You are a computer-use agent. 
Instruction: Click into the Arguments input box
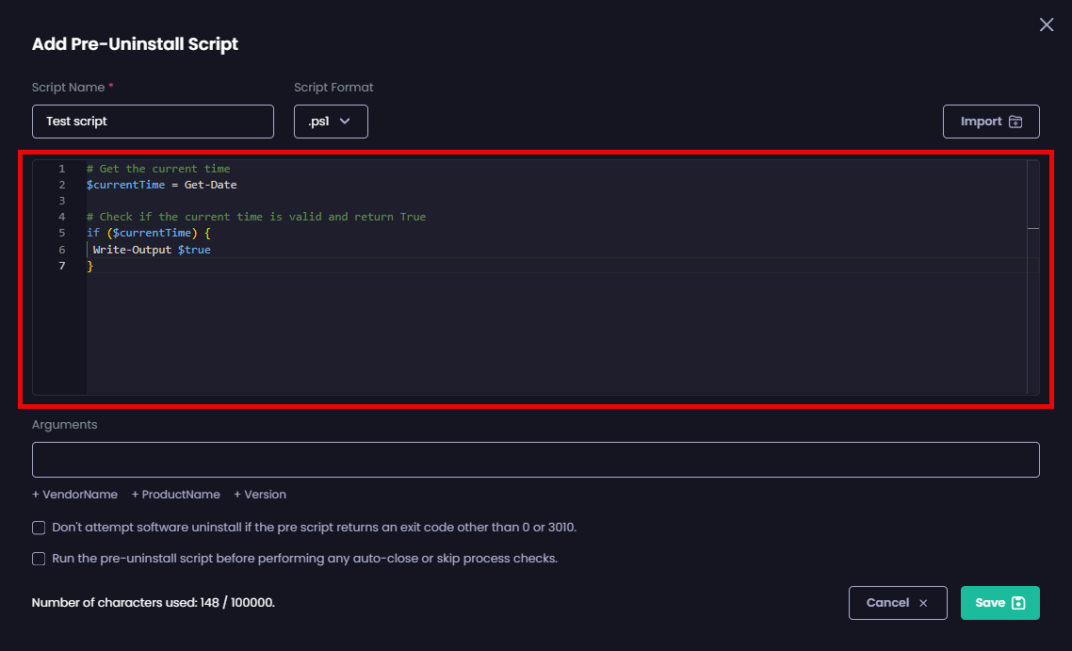pos(535,460)
